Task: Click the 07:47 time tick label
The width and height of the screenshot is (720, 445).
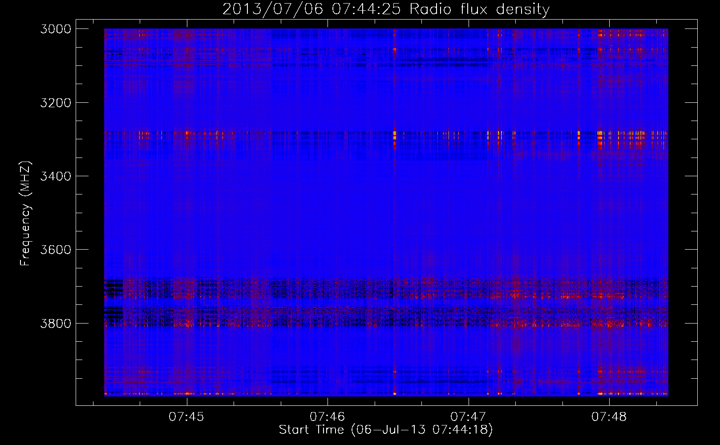Action: point(468,417)
